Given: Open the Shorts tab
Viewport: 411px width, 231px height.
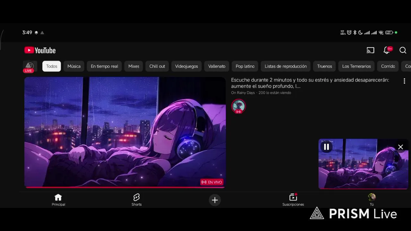Looking at the screenshot, I should (x=136, y=200).
